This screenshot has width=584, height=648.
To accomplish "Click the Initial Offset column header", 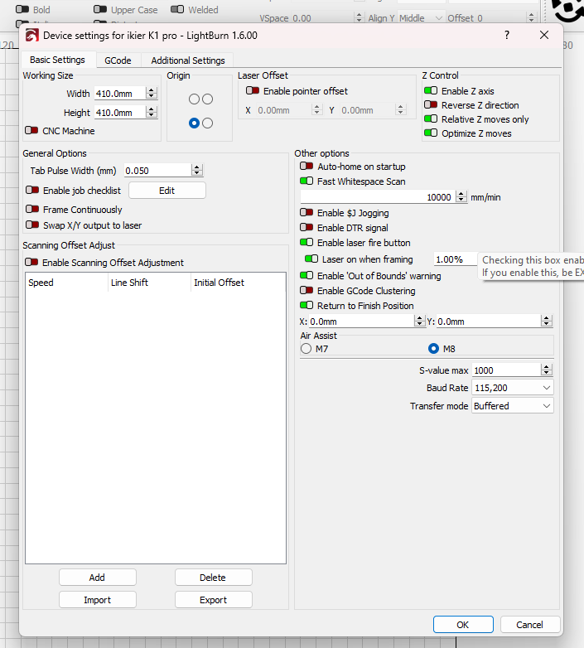I will point(238,283).
